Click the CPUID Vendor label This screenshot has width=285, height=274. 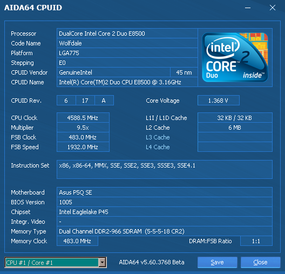[x=29, y=72]
